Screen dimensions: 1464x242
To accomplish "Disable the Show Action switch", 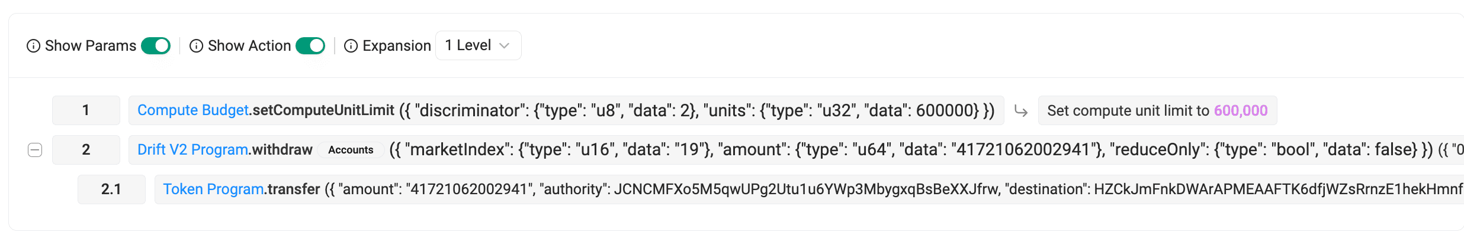I will coord(310,46).
